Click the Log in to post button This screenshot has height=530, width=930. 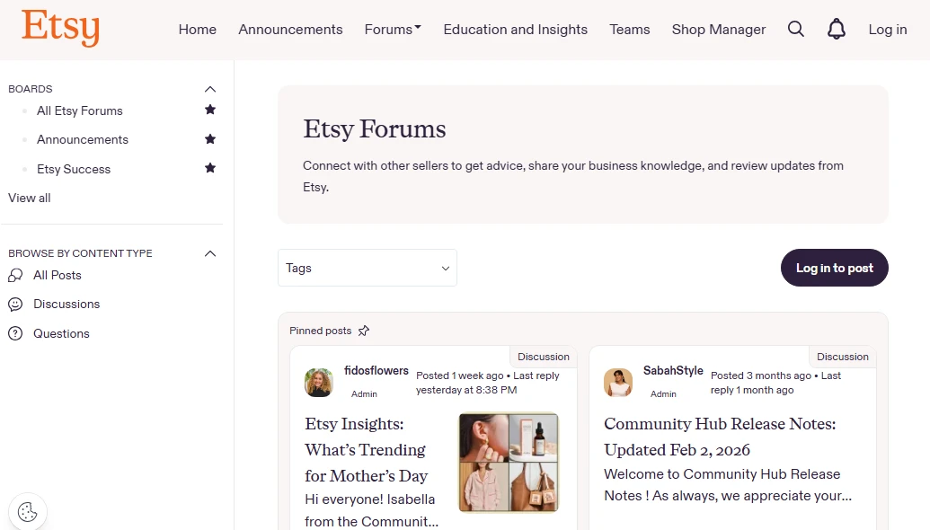coord(834,268)
